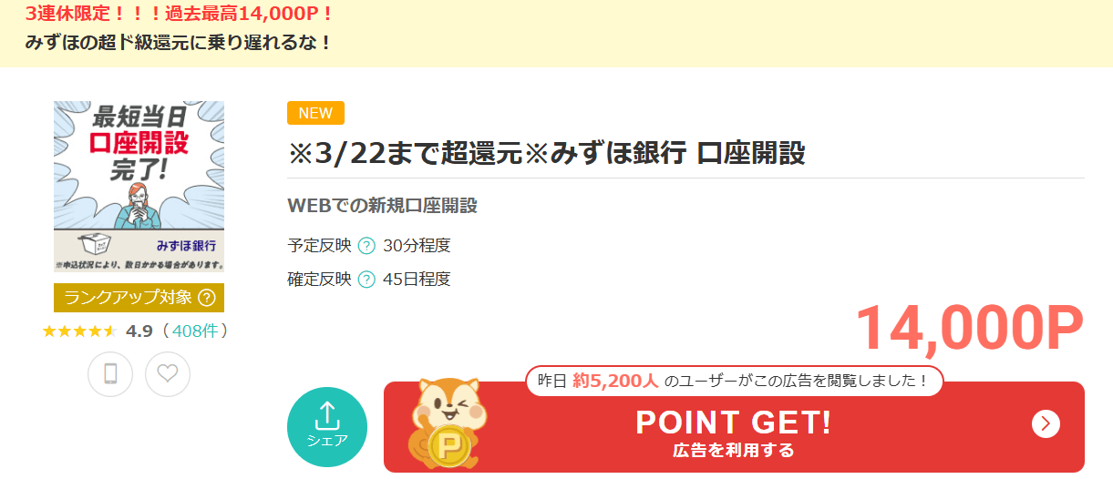Viewport: 1113px width, 489px height.
Task: Click the 4.9 rating score
Action: click(x=139, y=331)
